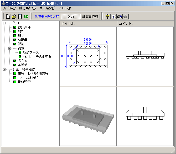Viewport: 176px width, 154px height.
Task: Minimize the application window
Action: pos(163,3)
